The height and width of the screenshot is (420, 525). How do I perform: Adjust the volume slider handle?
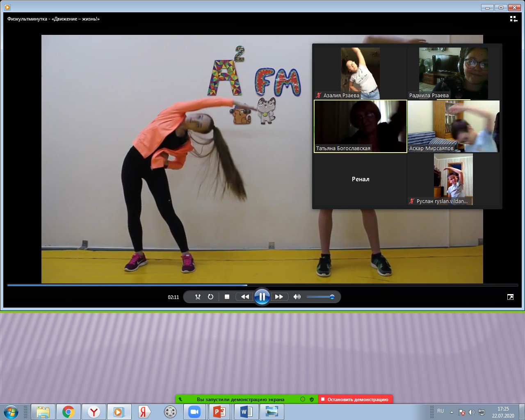click(332, 297)
